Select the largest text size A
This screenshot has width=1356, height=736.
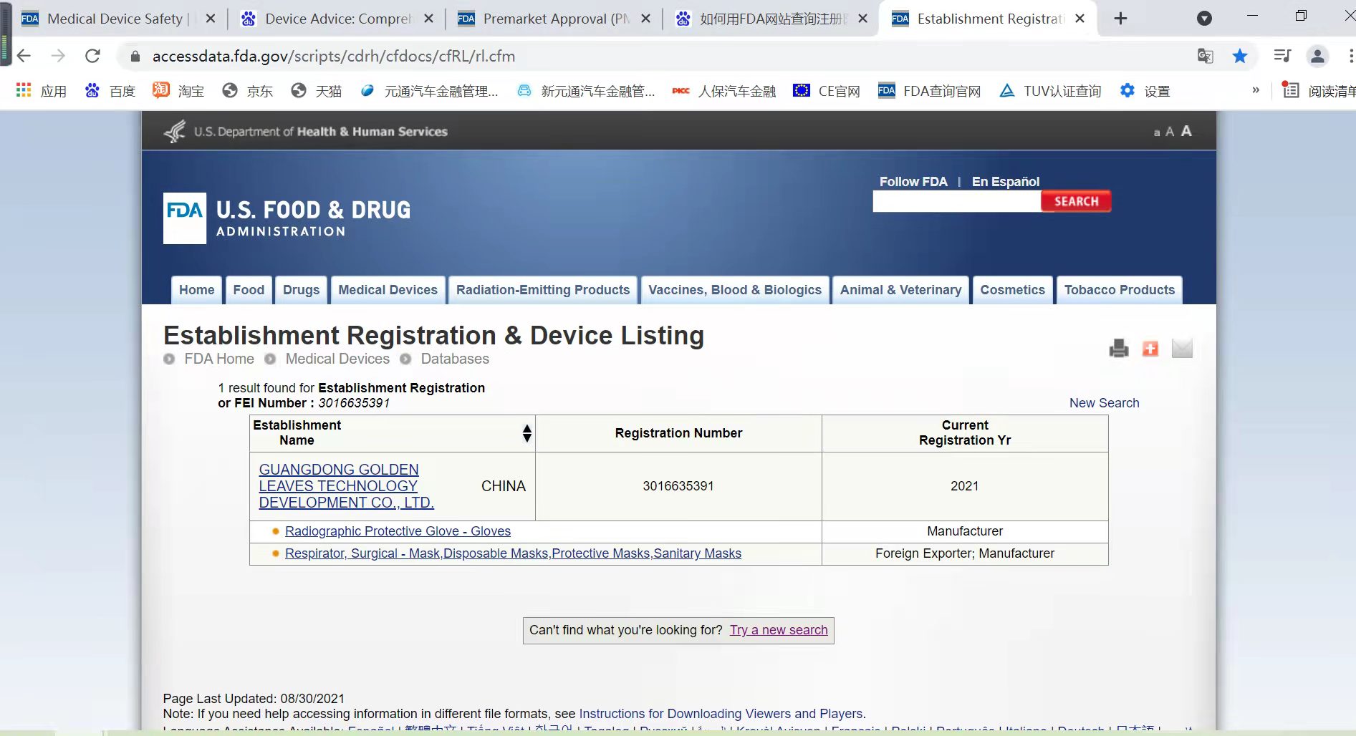coord(1186,131)
